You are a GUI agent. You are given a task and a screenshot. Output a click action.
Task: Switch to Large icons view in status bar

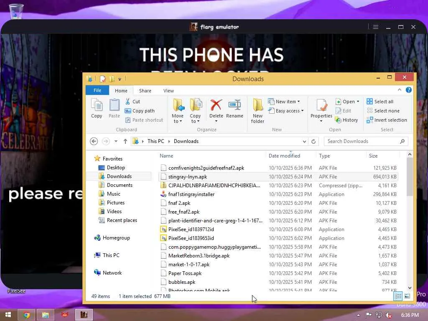tap(407, 296)
